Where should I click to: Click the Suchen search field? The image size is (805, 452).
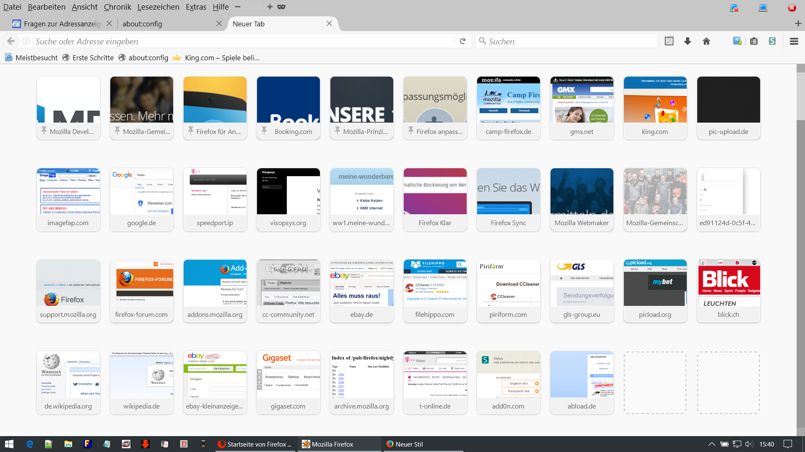570,41
